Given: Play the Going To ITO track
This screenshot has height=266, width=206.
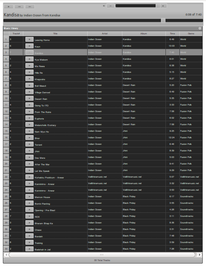Looking at the screenshot, I should click(x=29, y=105).
